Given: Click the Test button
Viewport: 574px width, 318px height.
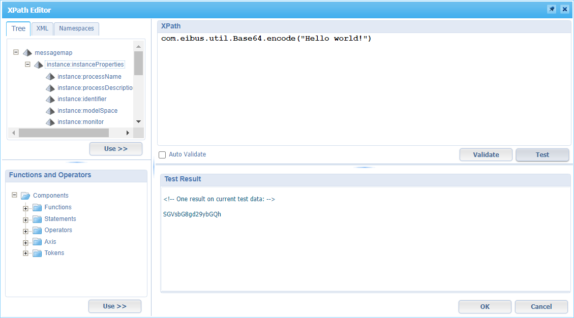Looking at the screenshot, I should click(x=542, y=154).
